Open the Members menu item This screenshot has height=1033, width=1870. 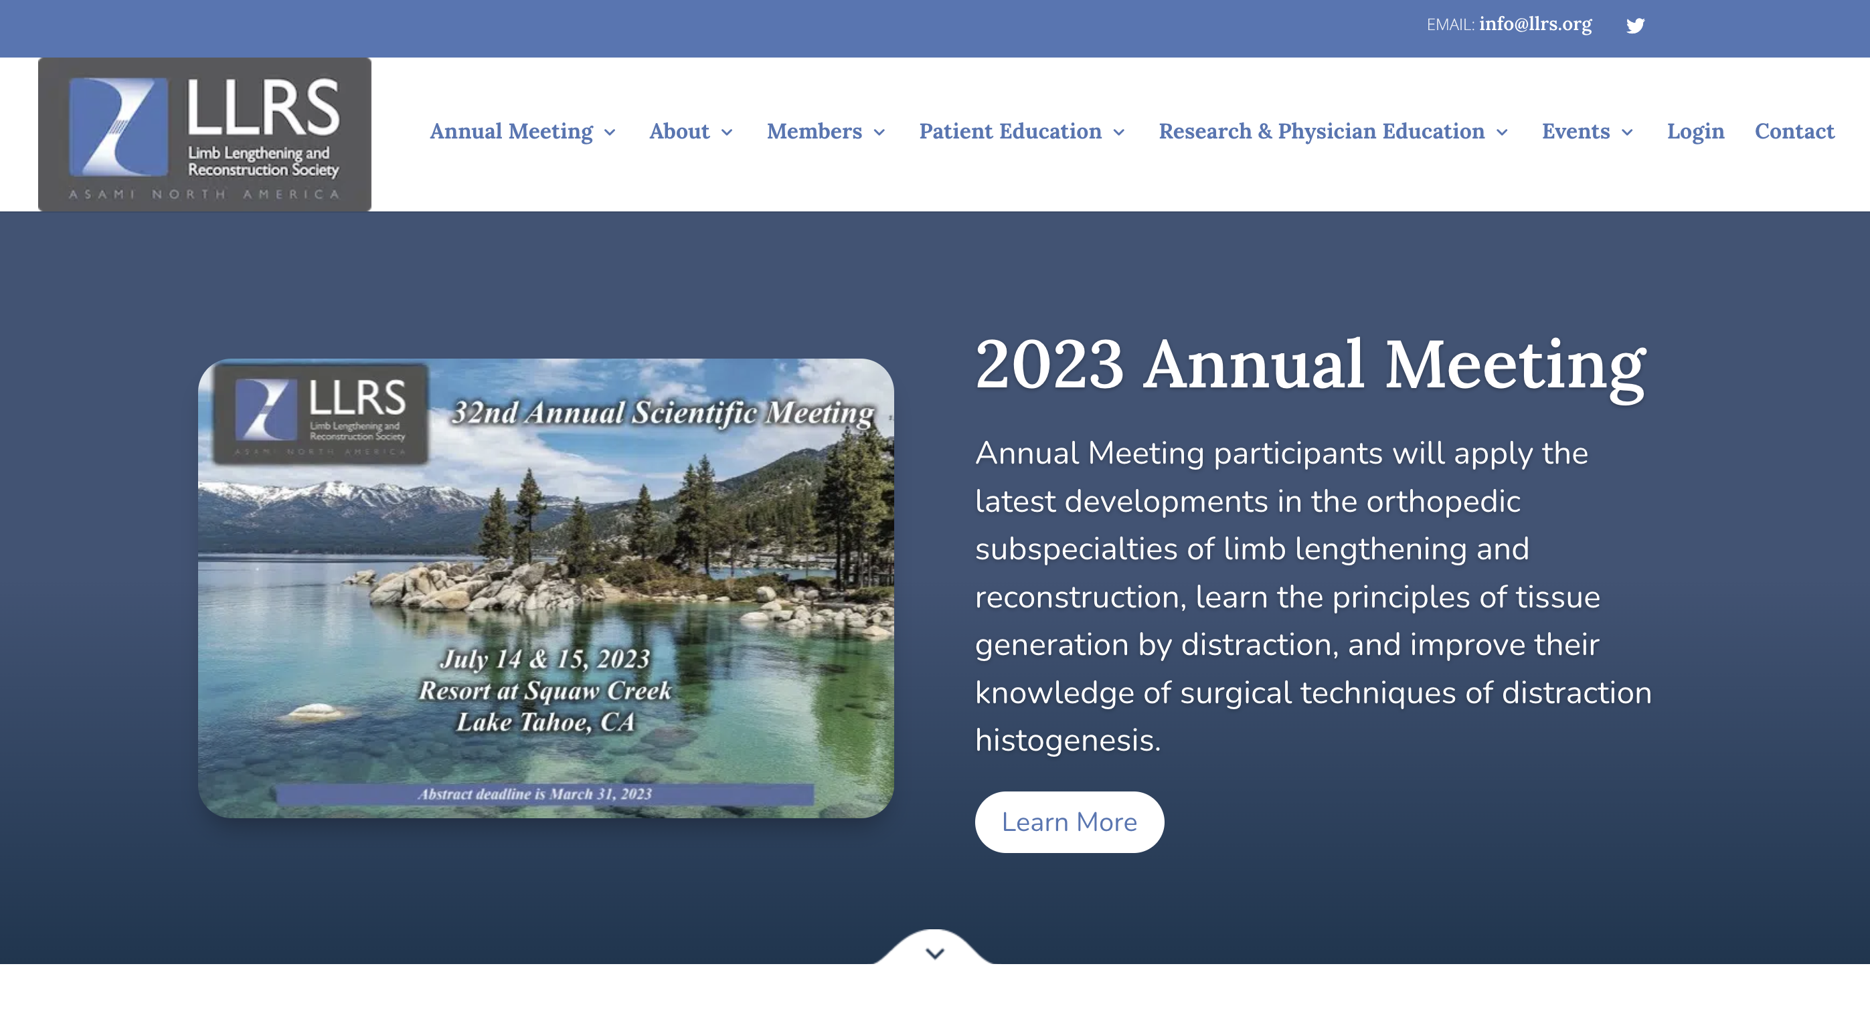pos(814,131)
